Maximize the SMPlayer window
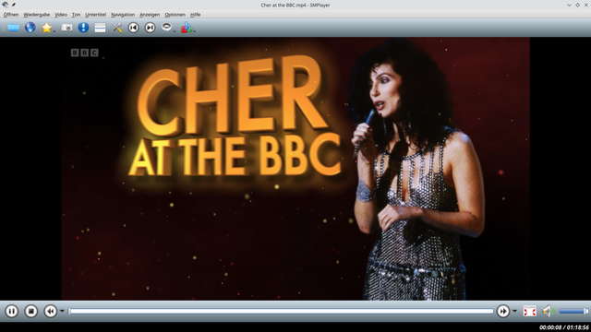The height and width of the screenshot is (332, 591). [577, 5]
